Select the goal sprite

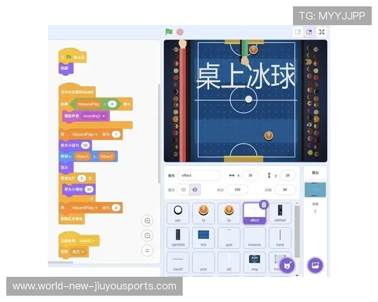click(229, 238)
